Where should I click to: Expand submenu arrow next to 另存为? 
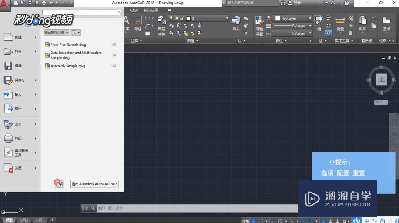click(35, 80)
